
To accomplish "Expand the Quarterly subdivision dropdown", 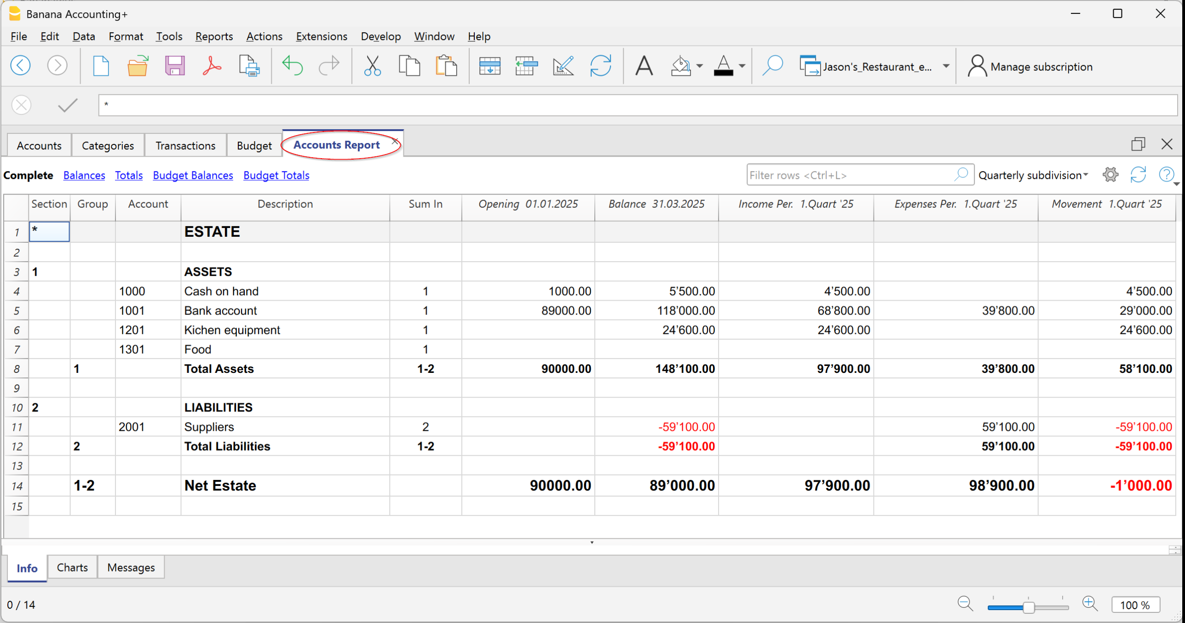I will (1033, 175).
